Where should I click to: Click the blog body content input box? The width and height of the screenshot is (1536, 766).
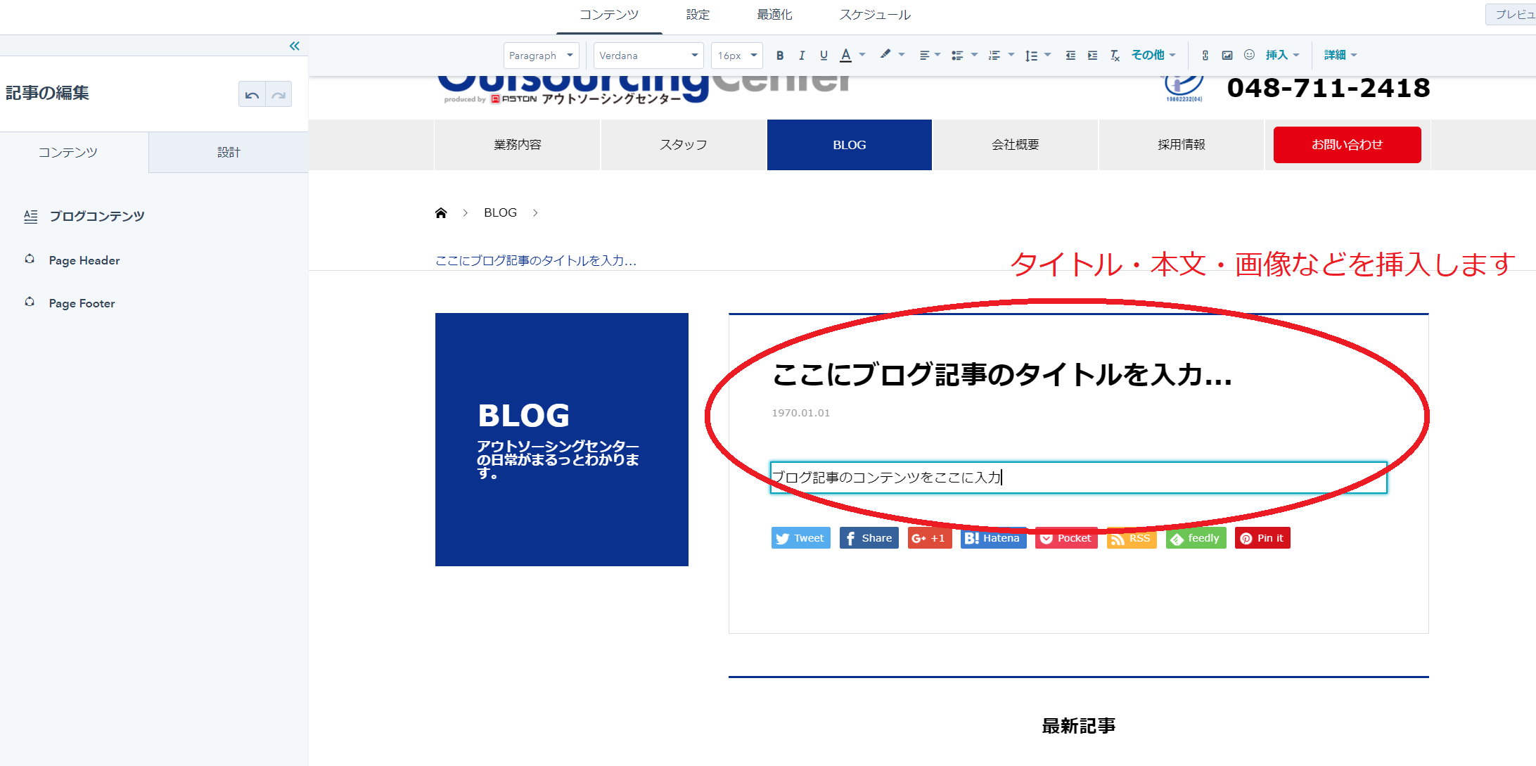click(1078, 478)
